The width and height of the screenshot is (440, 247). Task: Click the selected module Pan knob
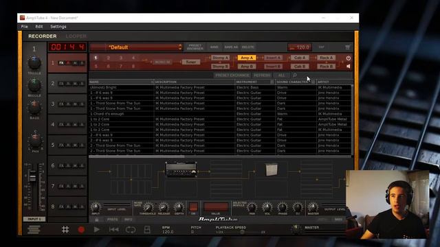click(252, 207)
